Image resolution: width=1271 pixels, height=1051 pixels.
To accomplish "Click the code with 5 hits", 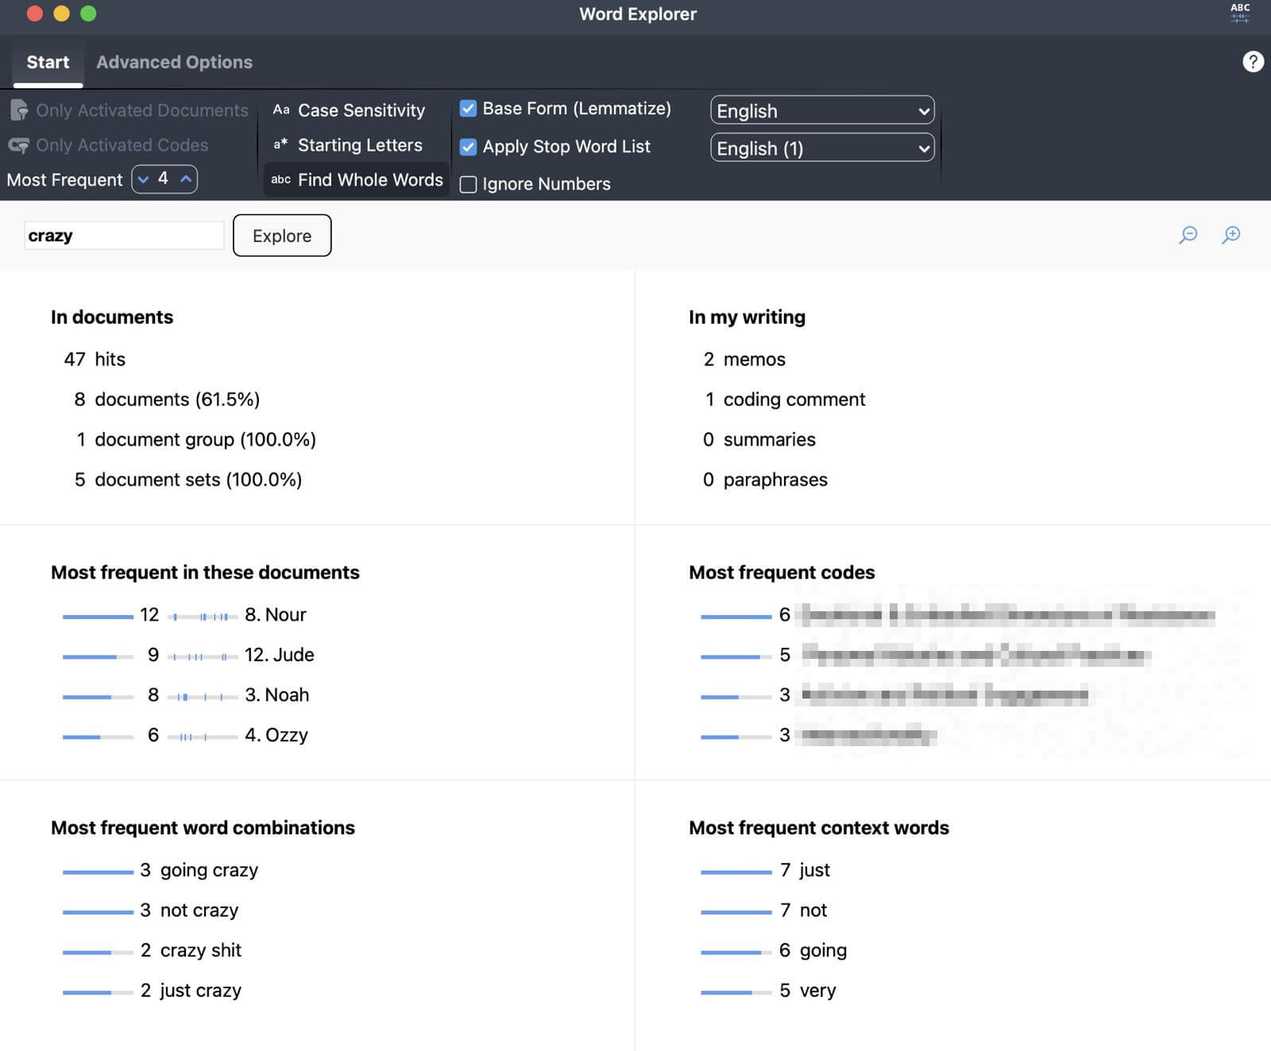I will click(x=976, y=655).
